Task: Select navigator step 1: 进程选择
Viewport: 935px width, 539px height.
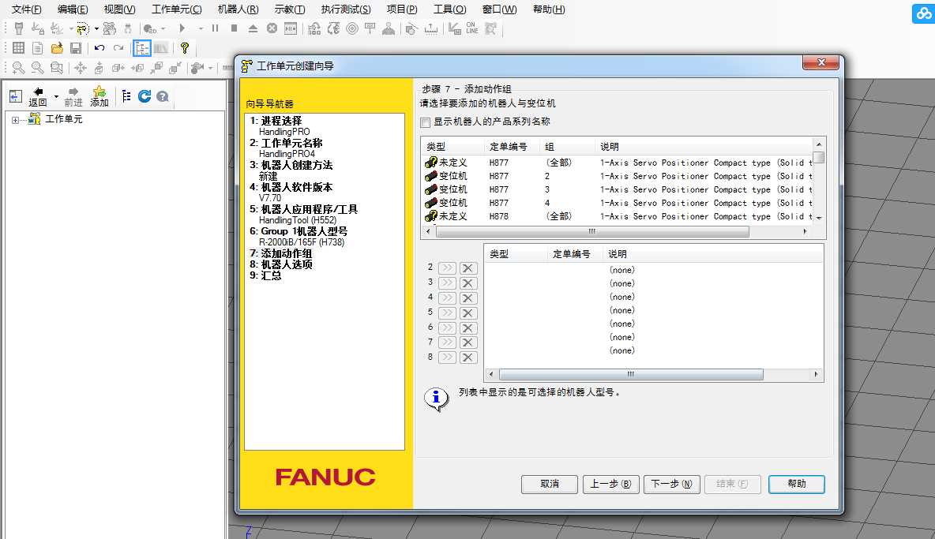Action: pyautogui.click(x=276, y=121)
